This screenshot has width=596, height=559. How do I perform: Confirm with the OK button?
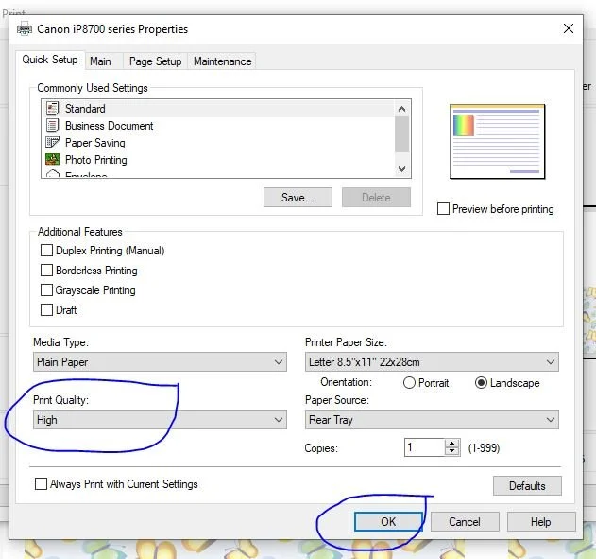388,522
